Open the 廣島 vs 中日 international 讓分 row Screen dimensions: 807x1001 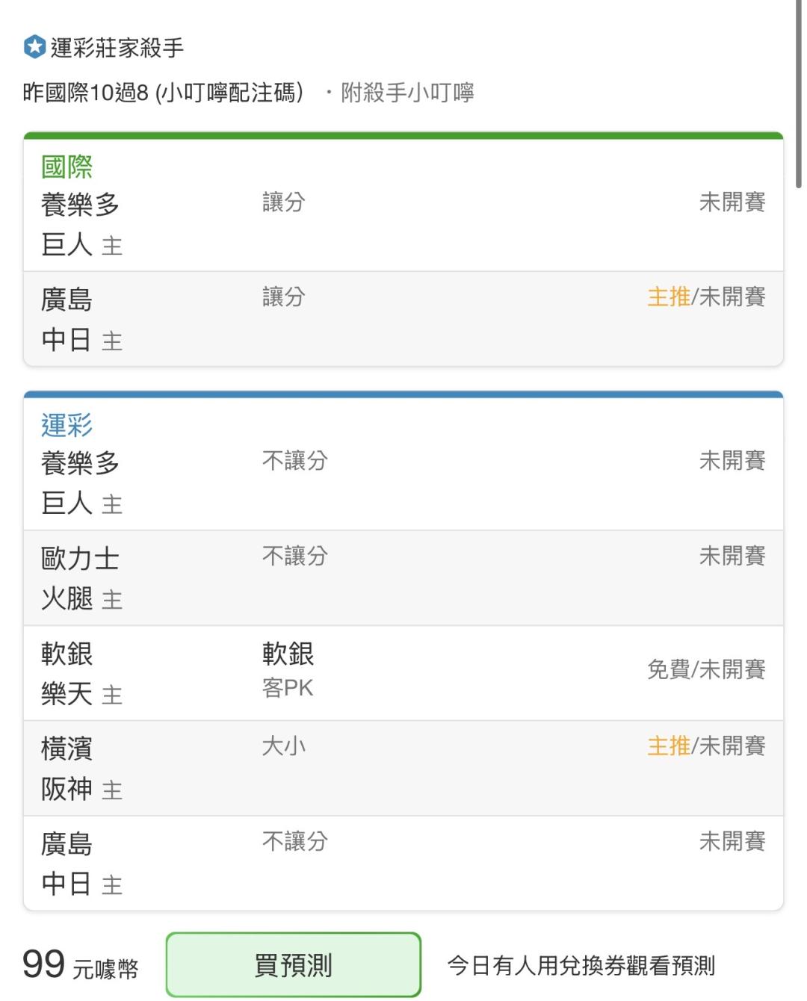(403, 319)
